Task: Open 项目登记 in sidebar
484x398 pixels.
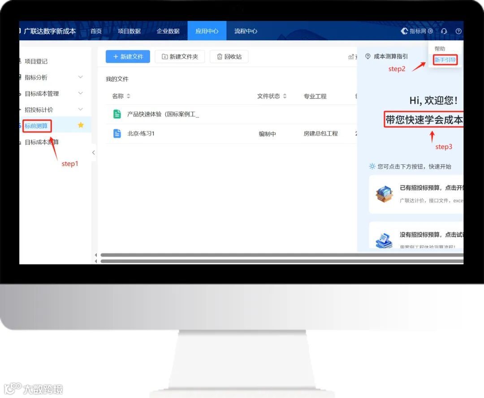Action: pos(36,61)
